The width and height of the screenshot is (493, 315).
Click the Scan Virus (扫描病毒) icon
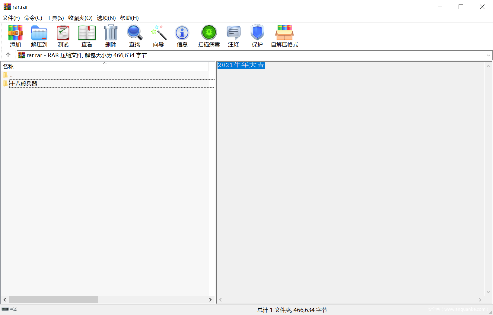(x=209, y=33)
